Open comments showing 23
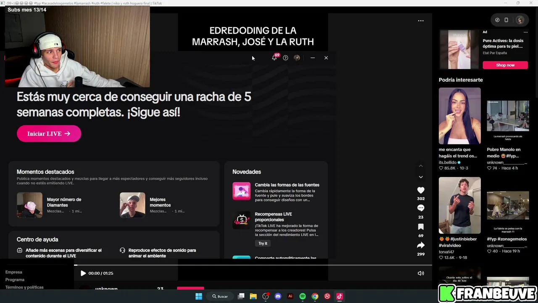Viewport: 538px width, 303px height. click(421, 208)
